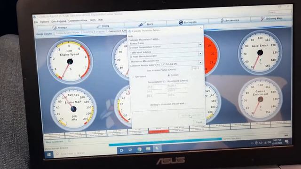Switch to Graphing & Logging tab
Viewport: 301px width, 169px height.
[94, 32]
